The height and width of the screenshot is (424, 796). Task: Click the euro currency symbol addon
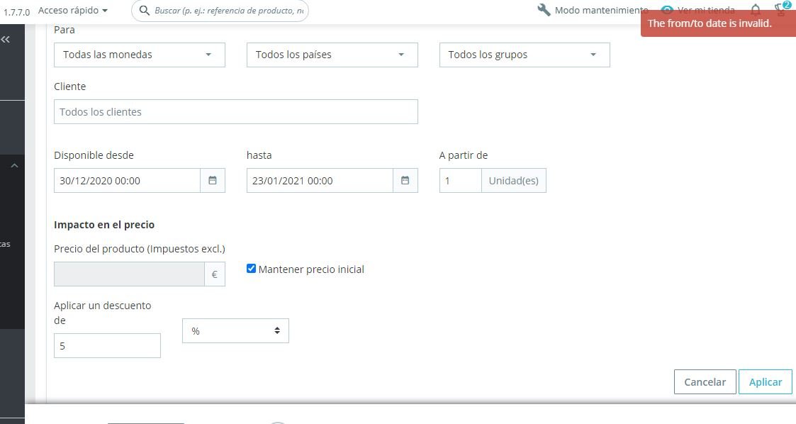coord(215,274)
